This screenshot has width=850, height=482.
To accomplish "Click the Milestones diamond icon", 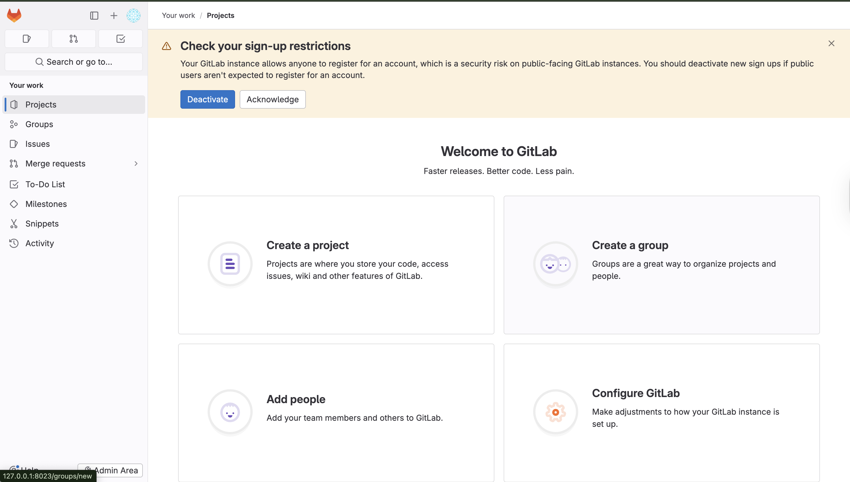I will [14, 204].
